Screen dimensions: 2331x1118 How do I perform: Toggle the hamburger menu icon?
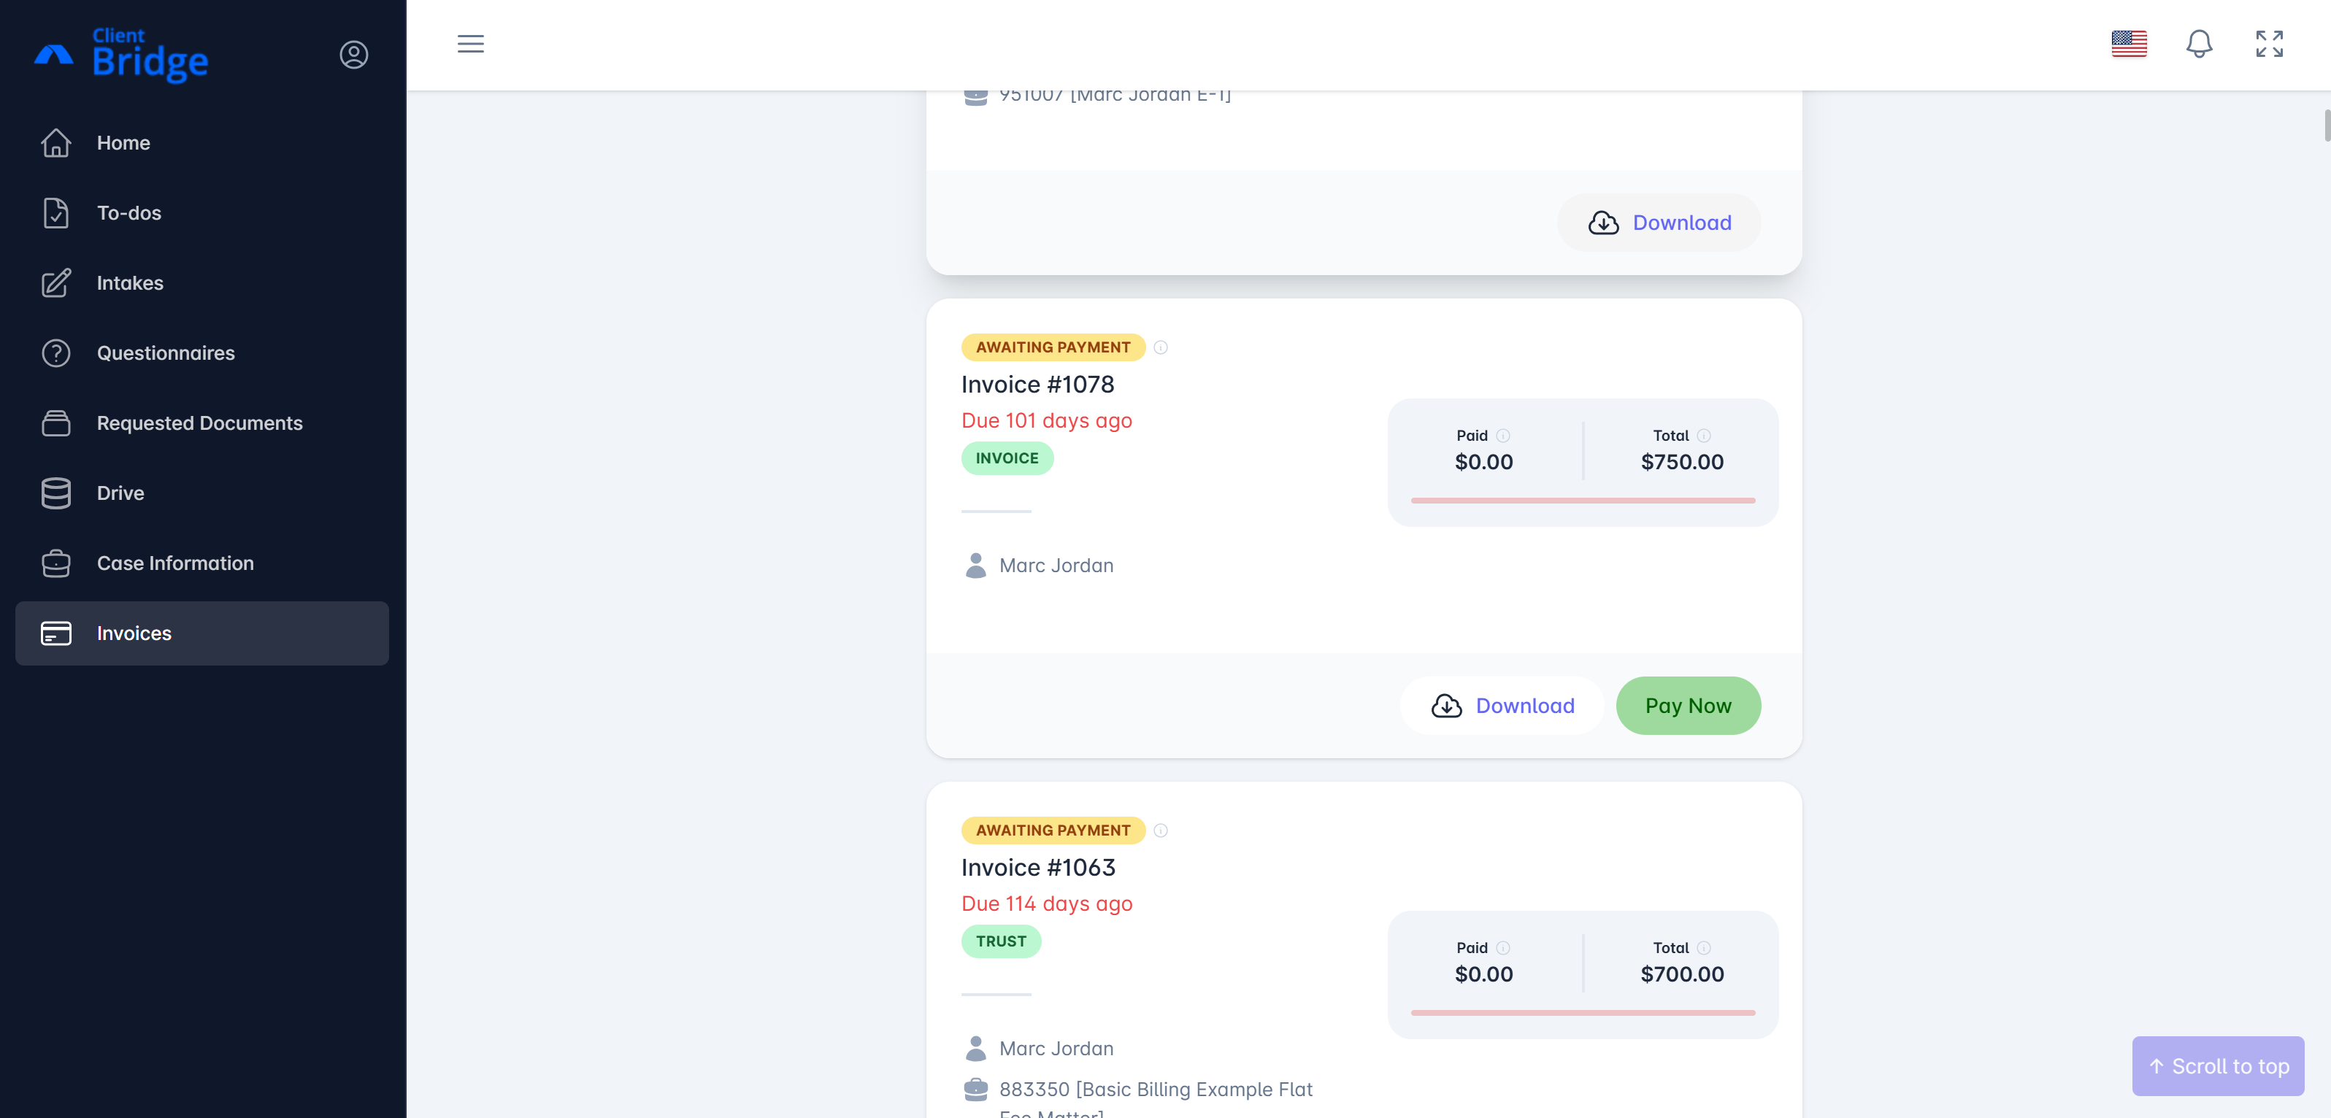tap(471, 43)
